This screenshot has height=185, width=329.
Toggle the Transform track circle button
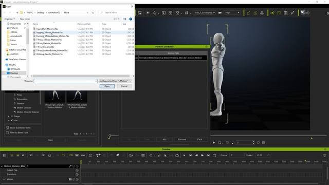(x=77, y=174)
